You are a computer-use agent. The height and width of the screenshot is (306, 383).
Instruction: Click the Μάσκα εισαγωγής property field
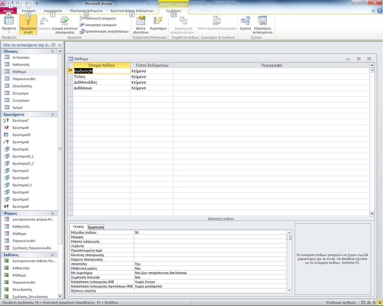(210, 242)
